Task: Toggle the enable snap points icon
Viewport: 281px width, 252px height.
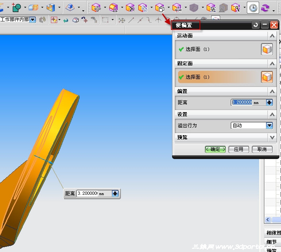Action: 122,20
